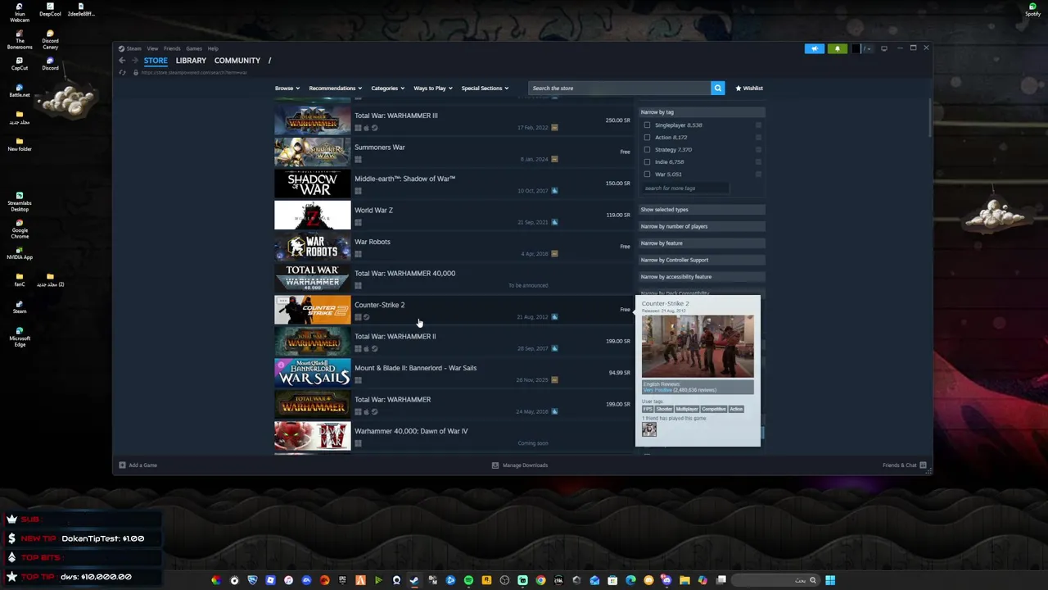Expand the Categories dropdown
The image size is (1048, 590).
tap(387, 88)
